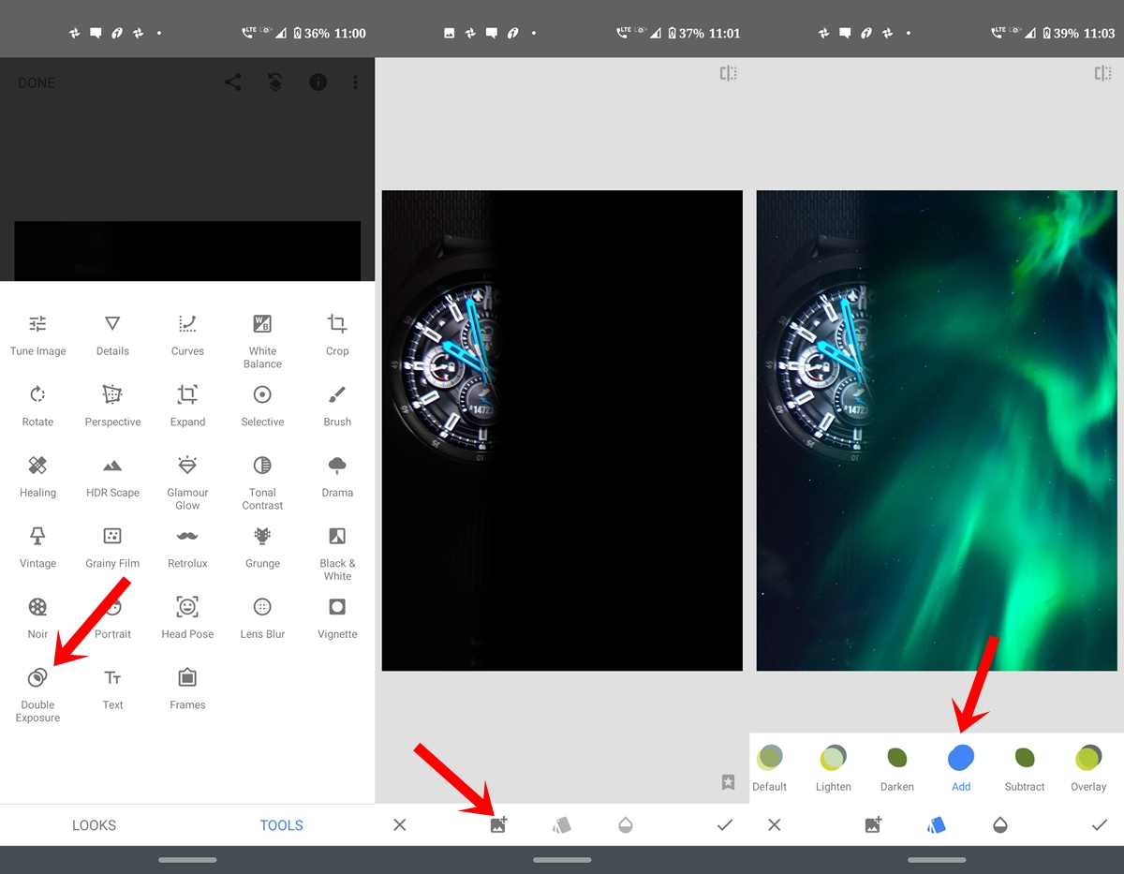Switch to the TOOLS tab
Image resolution: width=1124 pixels, height=874 pixels.
pyautogui.click(x=281, y=825)
